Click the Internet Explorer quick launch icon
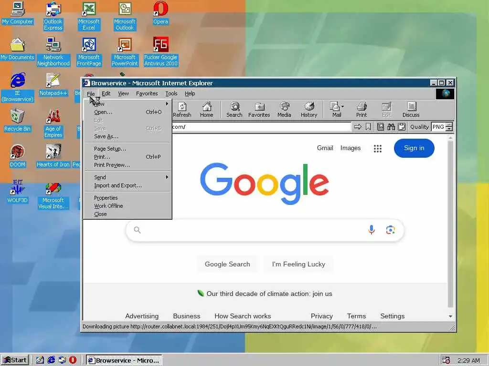Image resolution: width=489 pixels, height=366 pixels. click(51, 360)
